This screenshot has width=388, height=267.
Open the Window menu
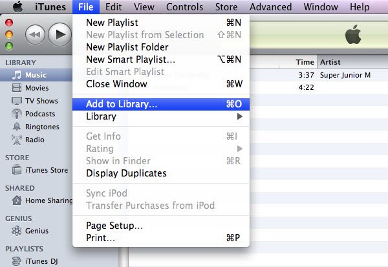(x=321, y=7)
